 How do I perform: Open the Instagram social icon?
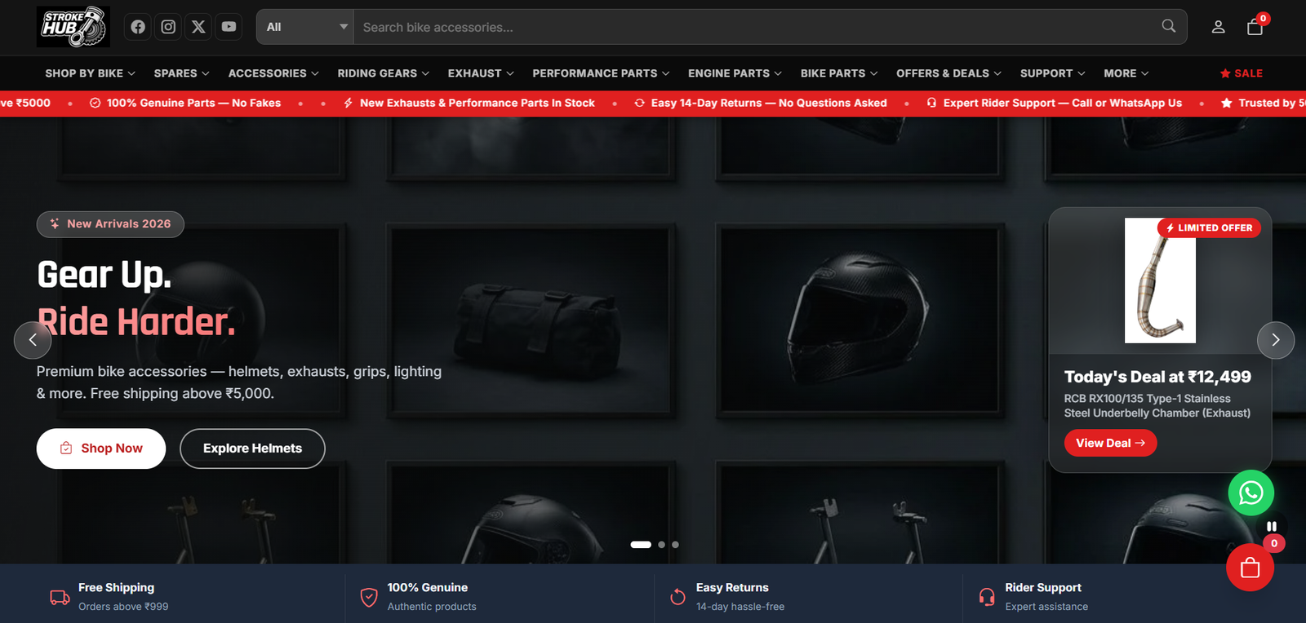(x=168, y=27)
